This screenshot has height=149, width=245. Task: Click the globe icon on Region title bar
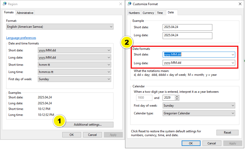click(4, 4)
